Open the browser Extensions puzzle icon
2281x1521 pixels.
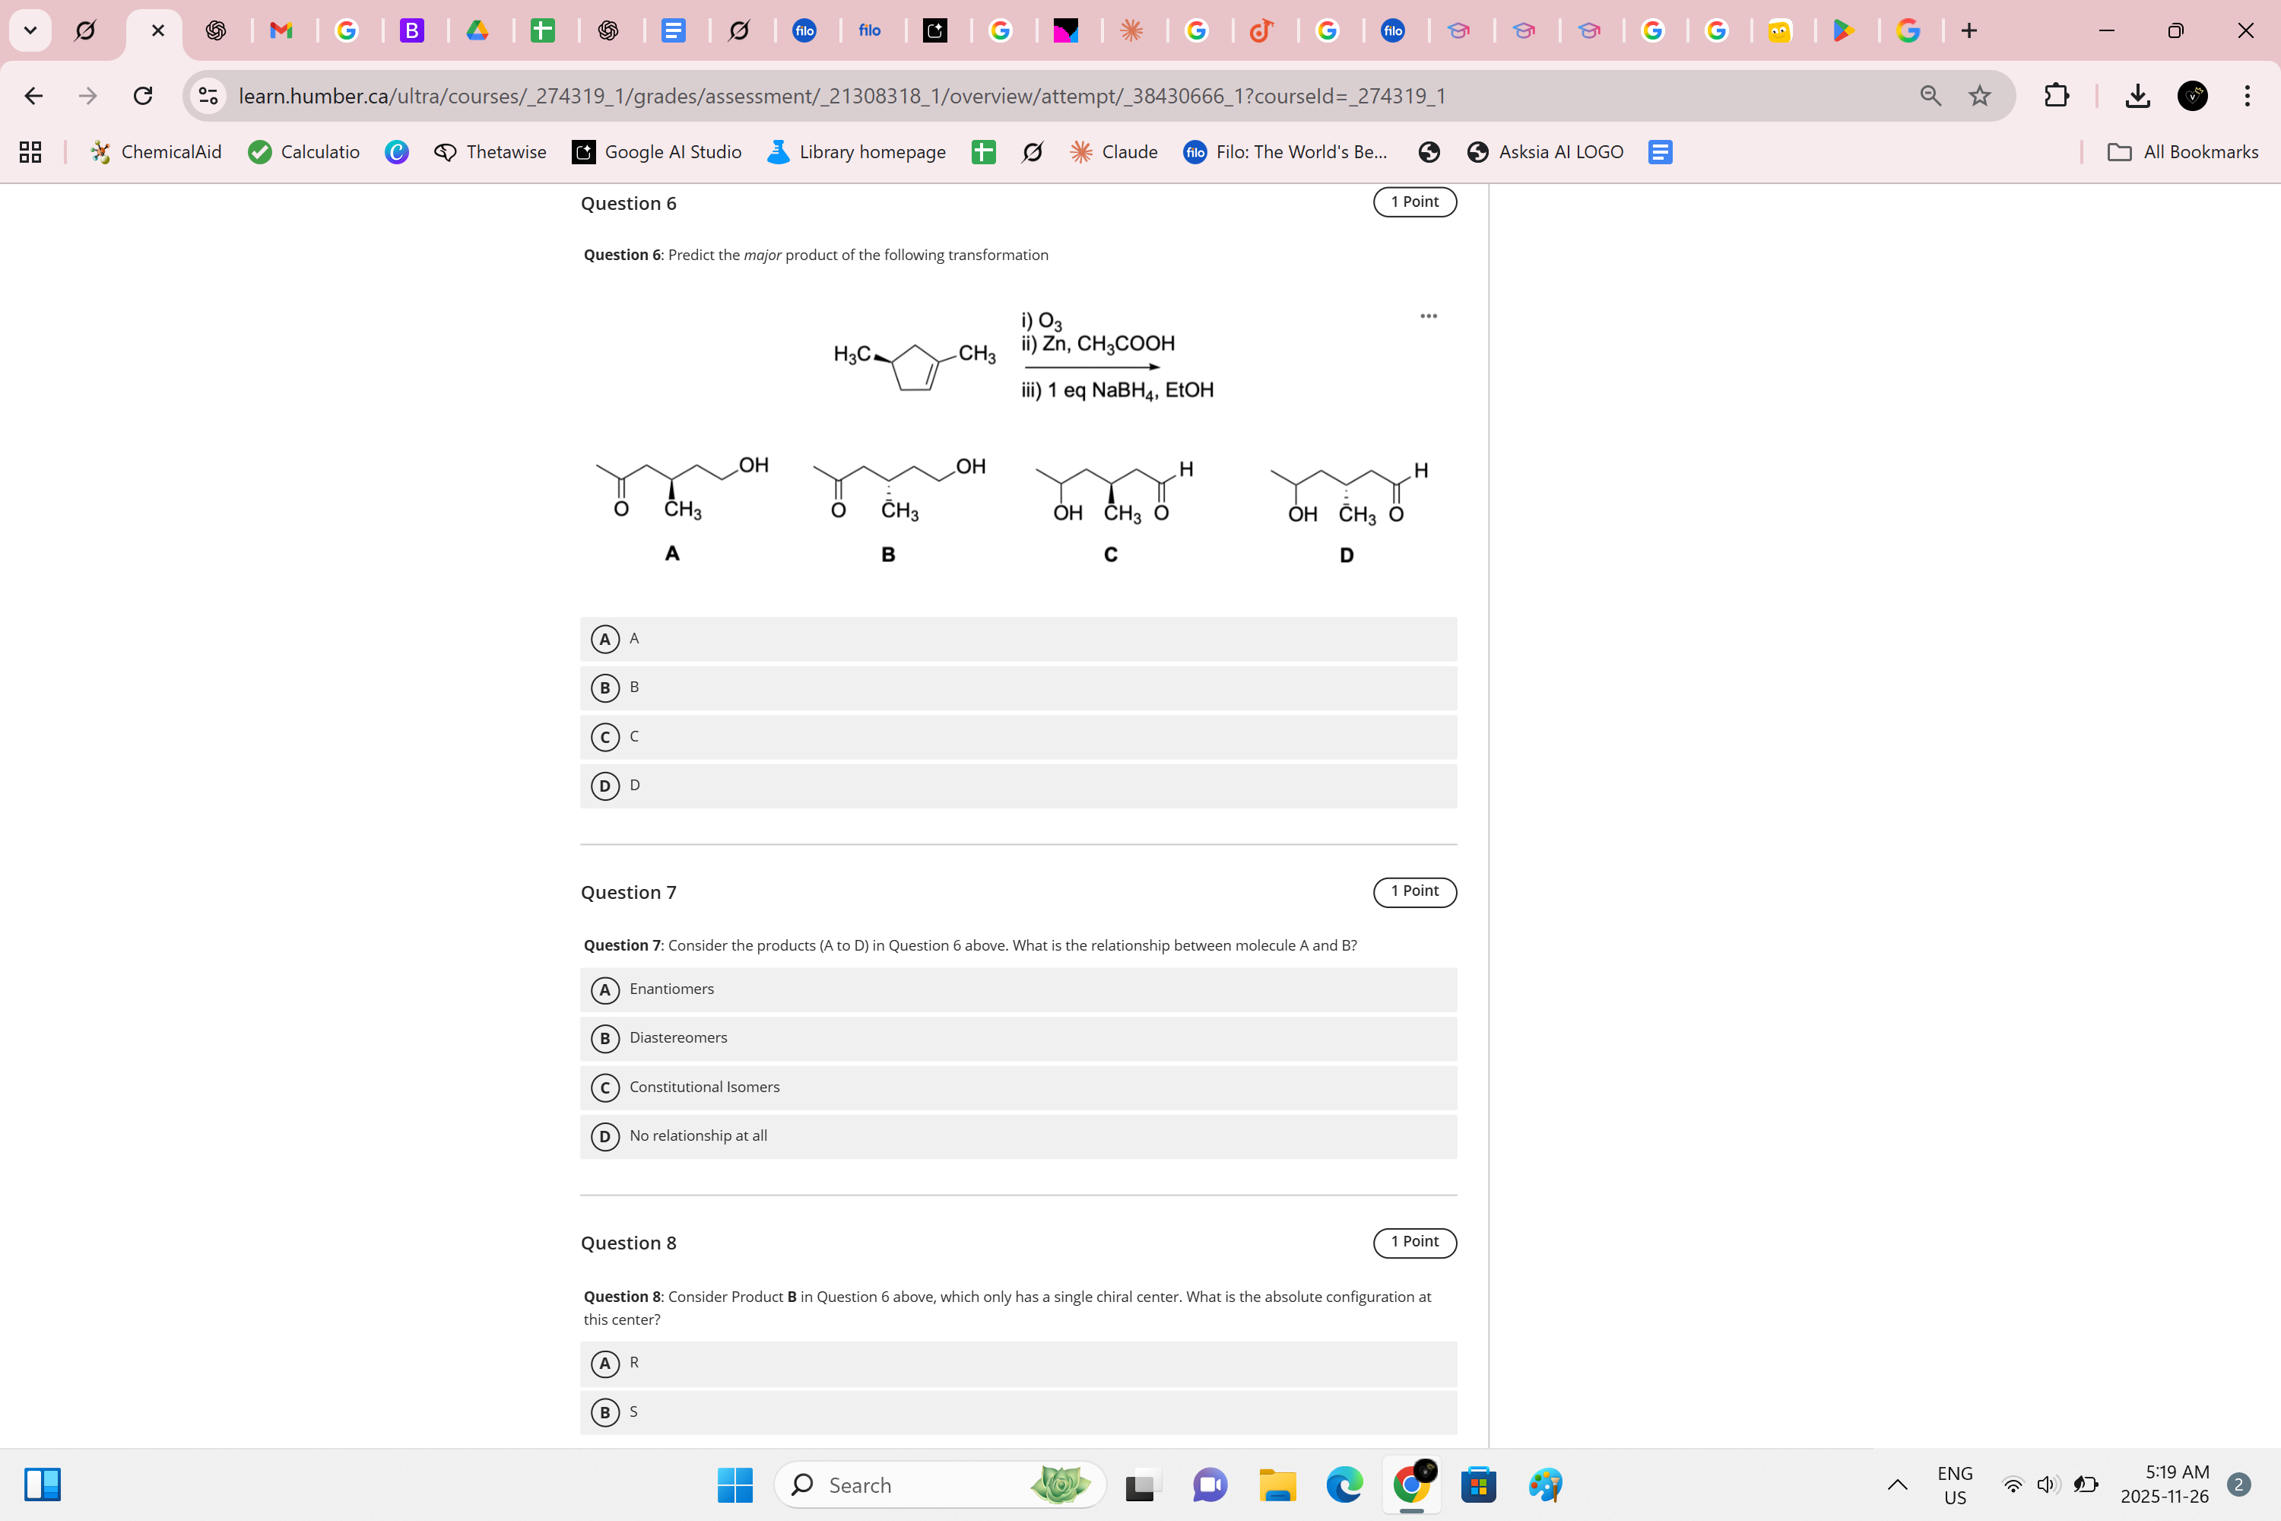pyautogui.click(x=2056, y=95)
